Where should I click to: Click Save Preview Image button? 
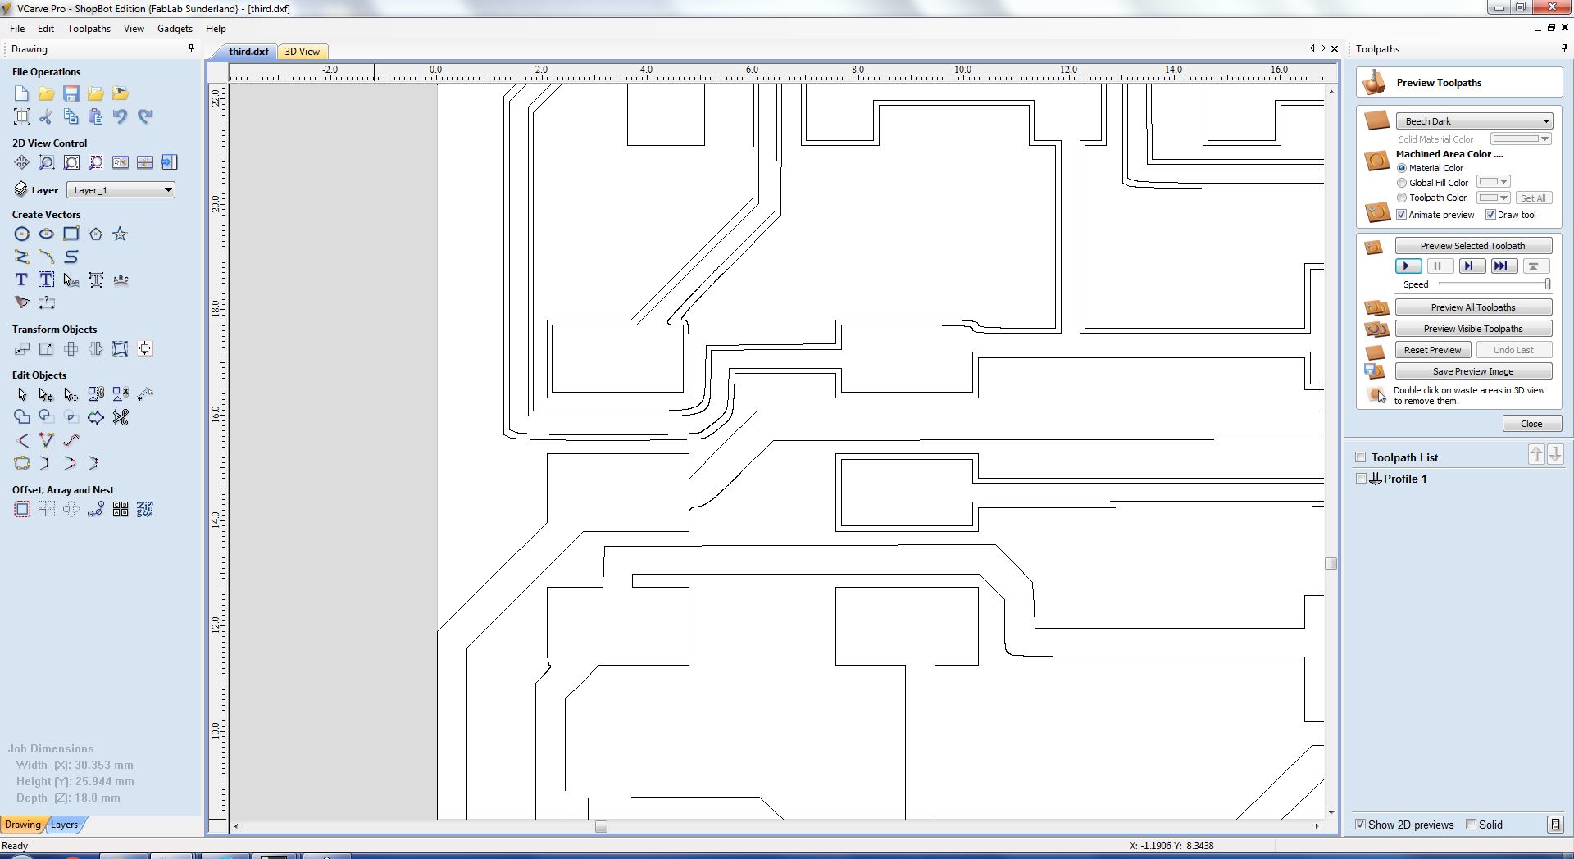1473,371
